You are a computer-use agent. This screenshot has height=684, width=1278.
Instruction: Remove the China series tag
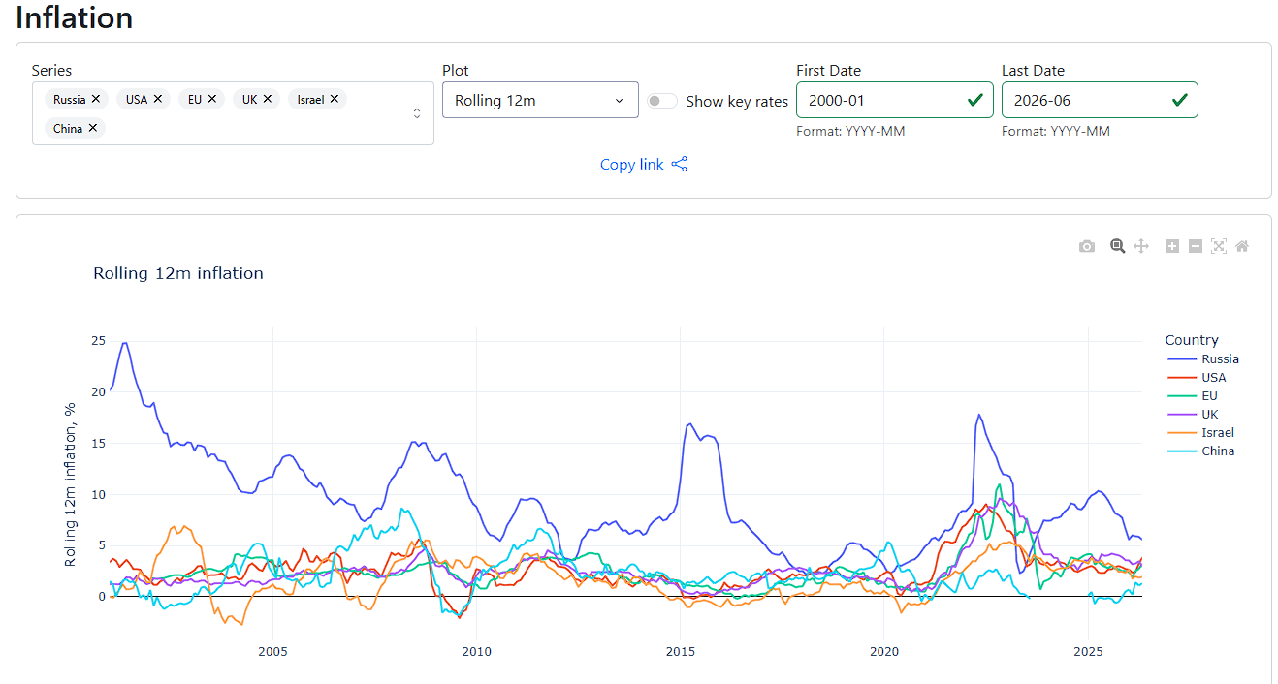pyautogui.click(x=93, y=128)
